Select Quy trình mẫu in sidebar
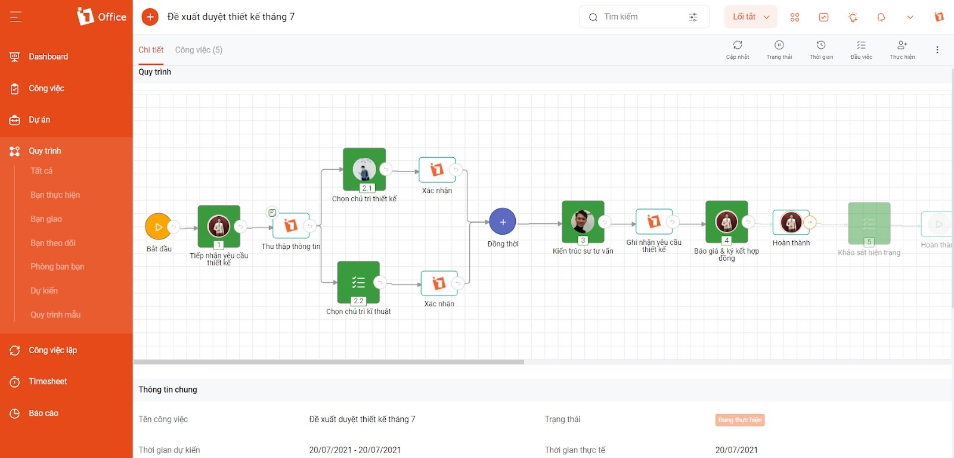Viewport: 954px width, 458px height. 55,314
